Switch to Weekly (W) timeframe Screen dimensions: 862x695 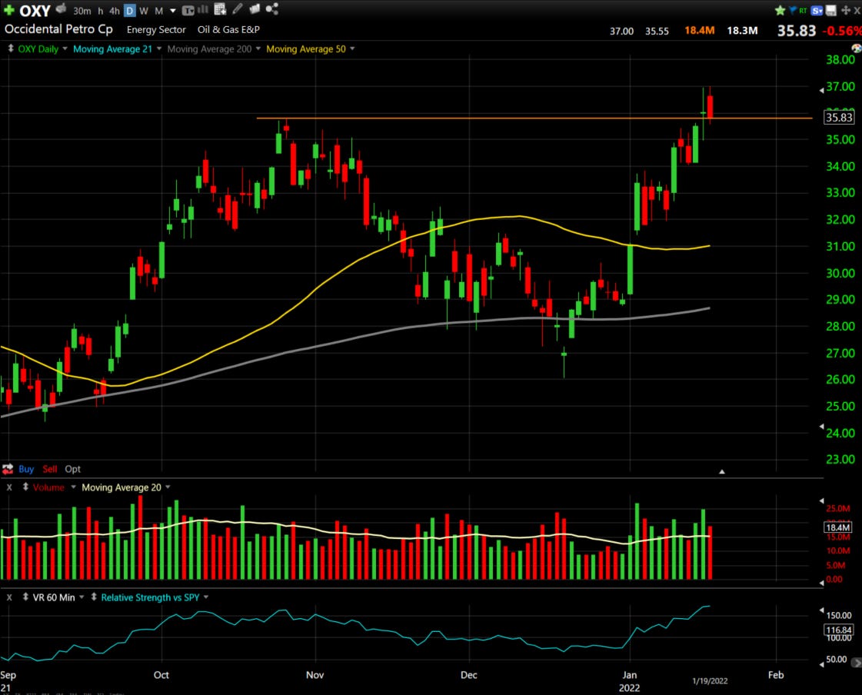pyautogui.click(x=144, y=11)
